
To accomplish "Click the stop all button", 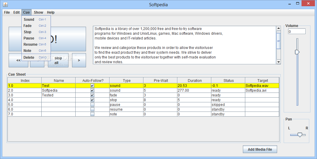I will [58, 60].
